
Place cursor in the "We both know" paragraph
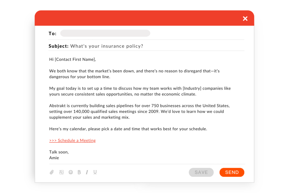[134, 74]
